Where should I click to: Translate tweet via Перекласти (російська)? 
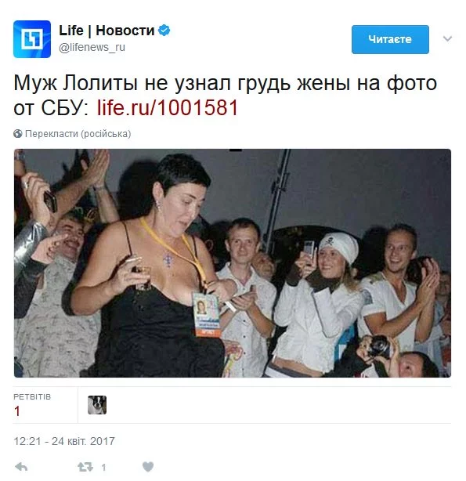[78, 134]
